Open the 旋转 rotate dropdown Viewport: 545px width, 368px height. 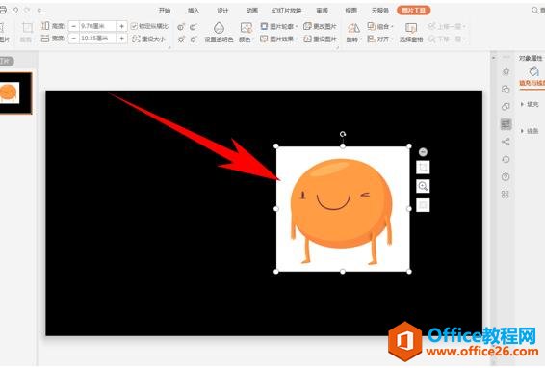click(353, 33)
